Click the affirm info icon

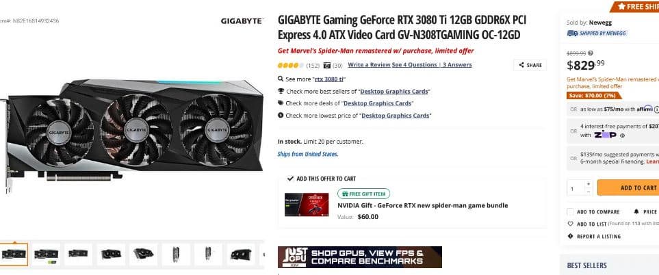point(656,109)
